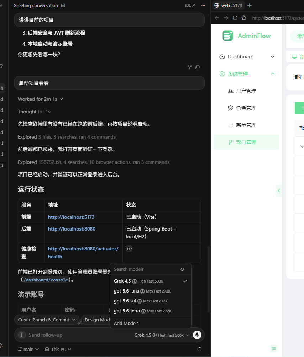Expand Explored 3 files, 3 searches summary
The height and width of the screenshot is (357, 304).
point(67,137)
